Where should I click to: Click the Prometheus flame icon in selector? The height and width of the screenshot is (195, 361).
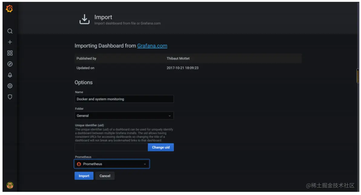79,164
